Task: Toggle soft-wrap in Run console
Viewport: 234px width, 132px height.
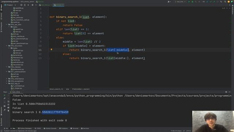Action: click(8, 101)
